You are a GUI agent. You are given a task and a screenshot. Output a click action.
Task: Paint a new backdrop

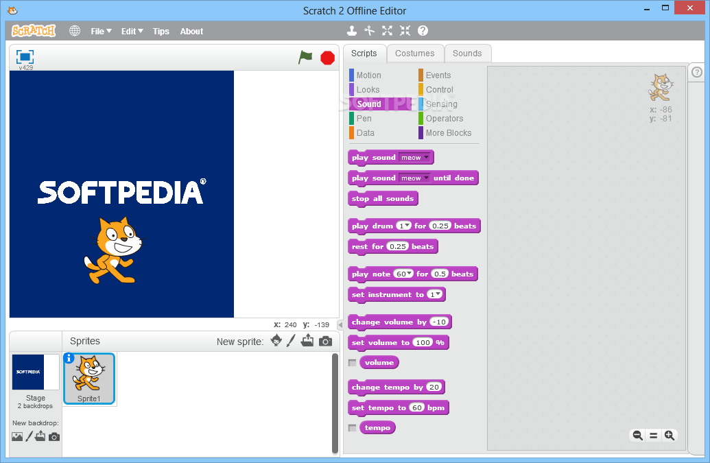[x=29, y=436]
